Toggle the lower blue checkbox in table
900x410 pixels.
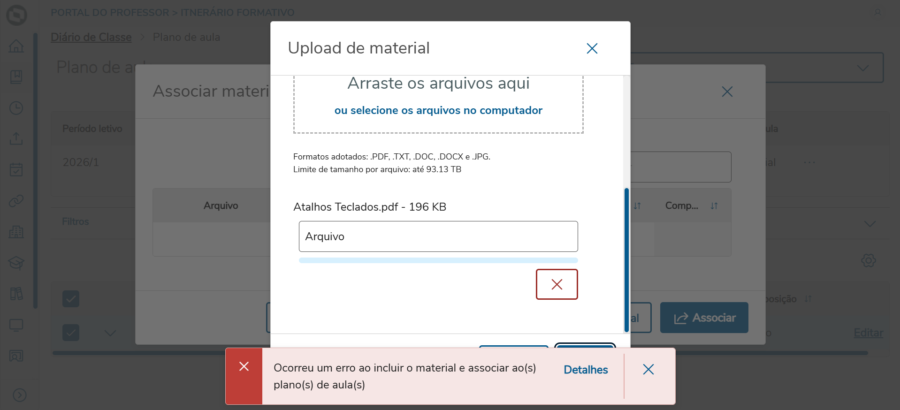coord(71,333)
